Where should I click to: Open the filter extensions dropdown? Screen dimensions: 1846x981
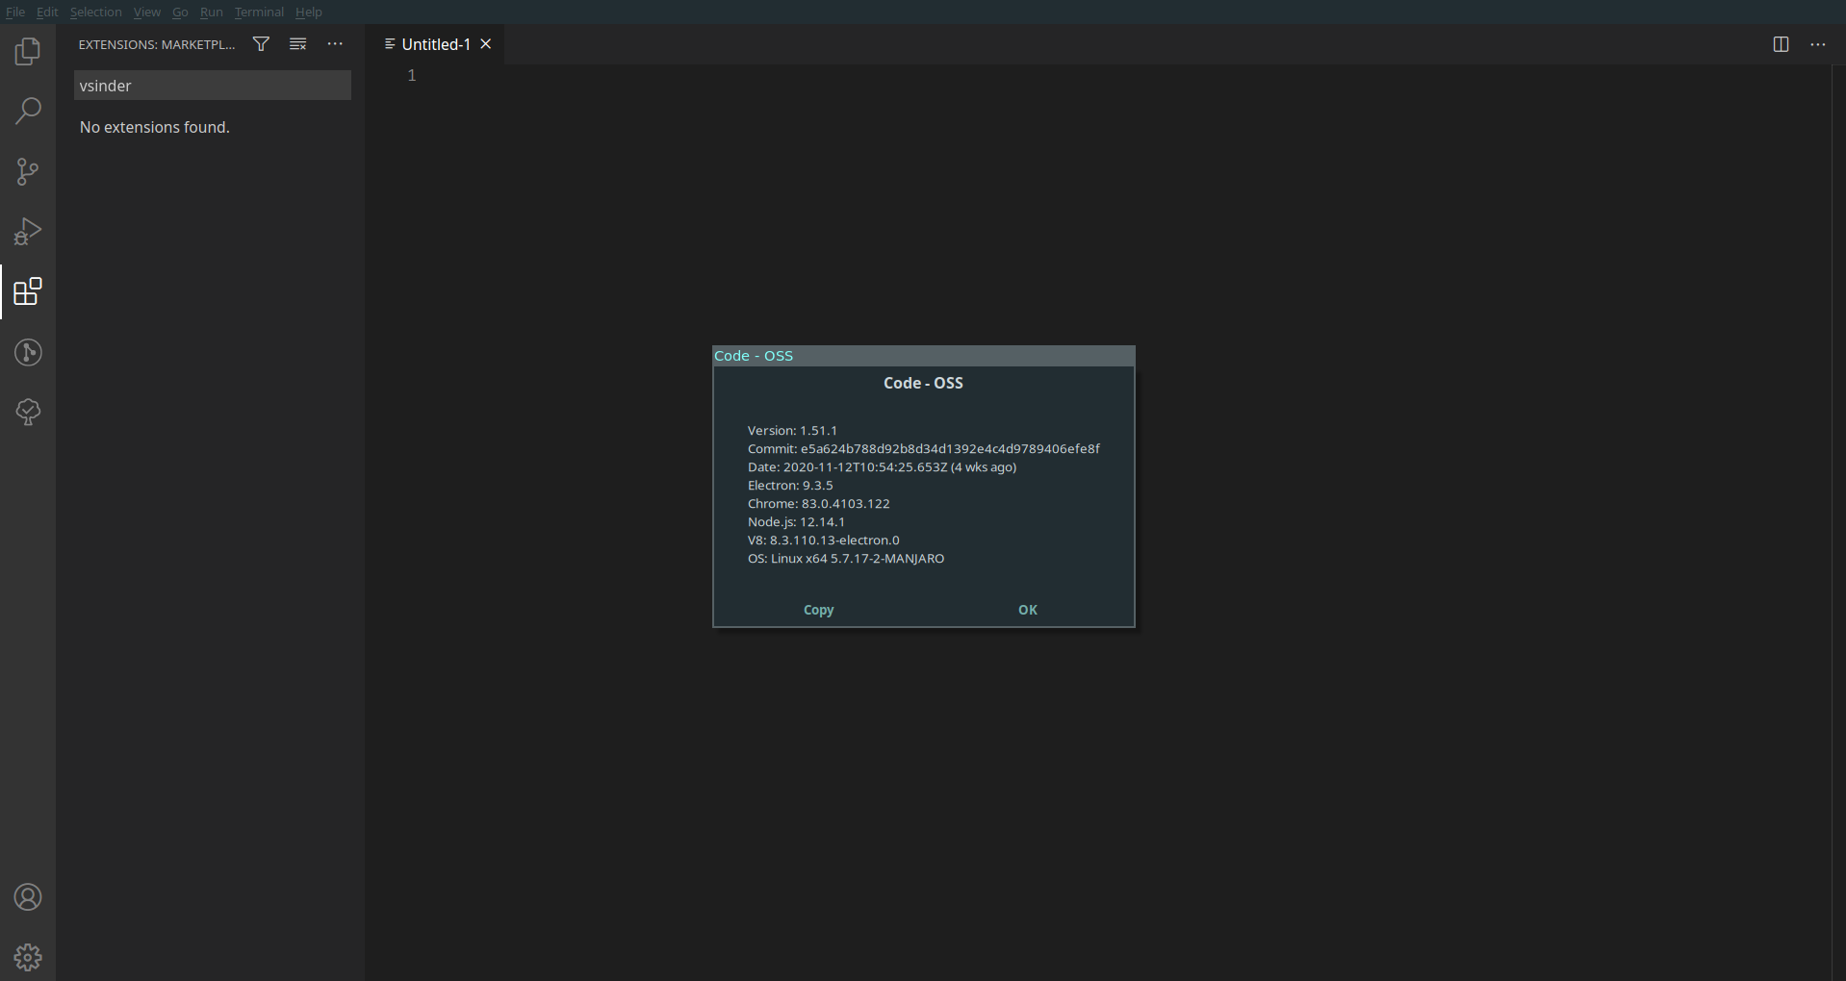point(260,43)
